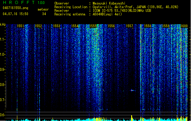Click the 1551 time marker

20,26
